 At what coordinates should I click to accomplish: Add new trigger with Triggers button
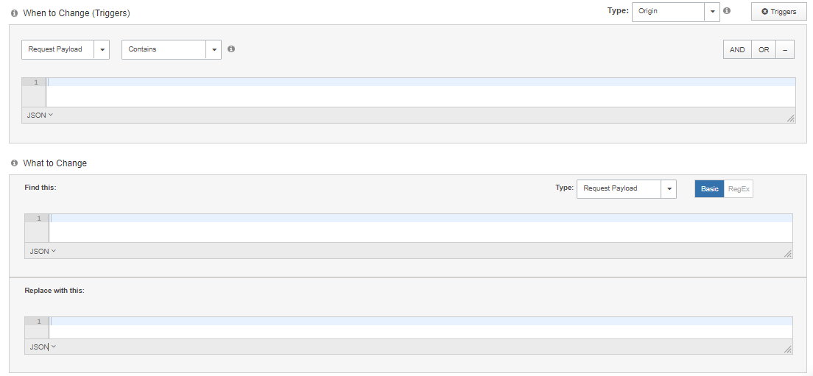click(x=778, y=12)
